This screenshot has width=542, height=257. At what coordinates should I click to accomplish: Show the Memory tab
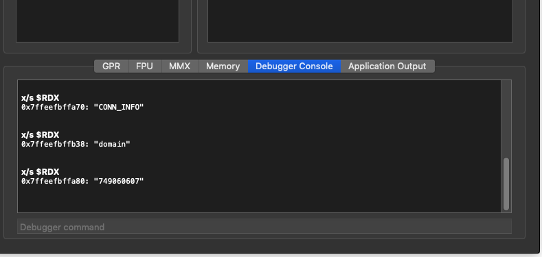tap(223, 66)
